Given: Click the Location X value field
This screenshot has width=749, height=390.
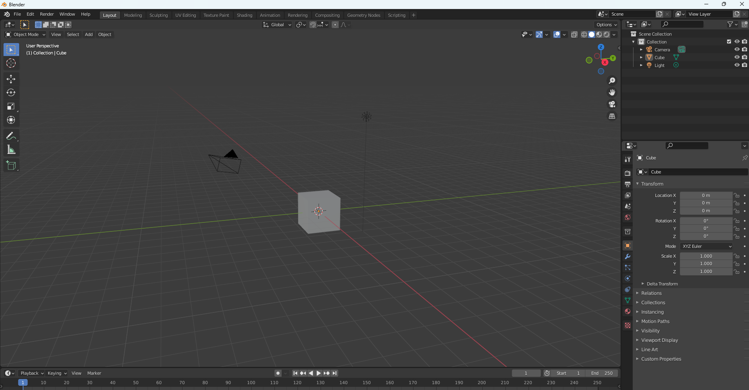Looking at the screenshot, I should click(x=706, y=195).
